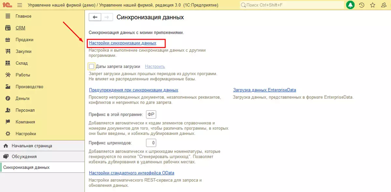Screen dimensions: 391x192
Task: Go forward with the right arrow button
Action: point(107,17)
